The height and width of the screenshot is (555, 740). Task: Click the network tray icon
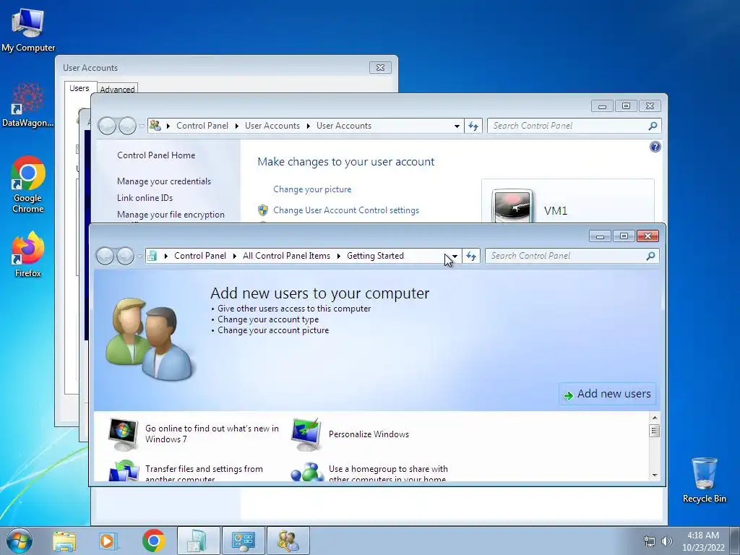pyautogui.click(x=650, y=541)
